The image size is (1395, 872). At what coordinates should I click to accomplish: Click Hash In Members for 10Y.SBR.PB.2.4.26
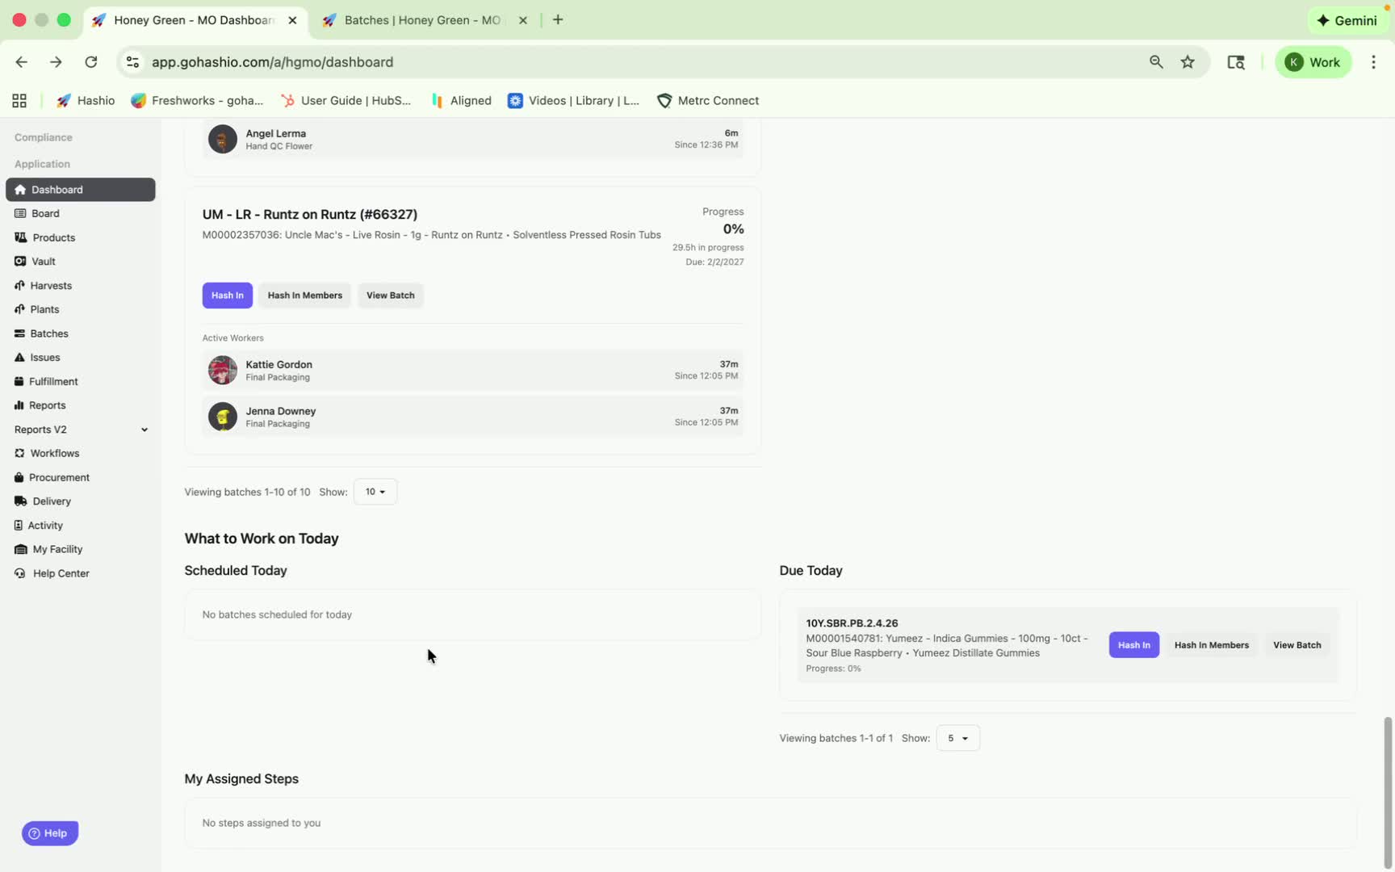coord(1212,645)
